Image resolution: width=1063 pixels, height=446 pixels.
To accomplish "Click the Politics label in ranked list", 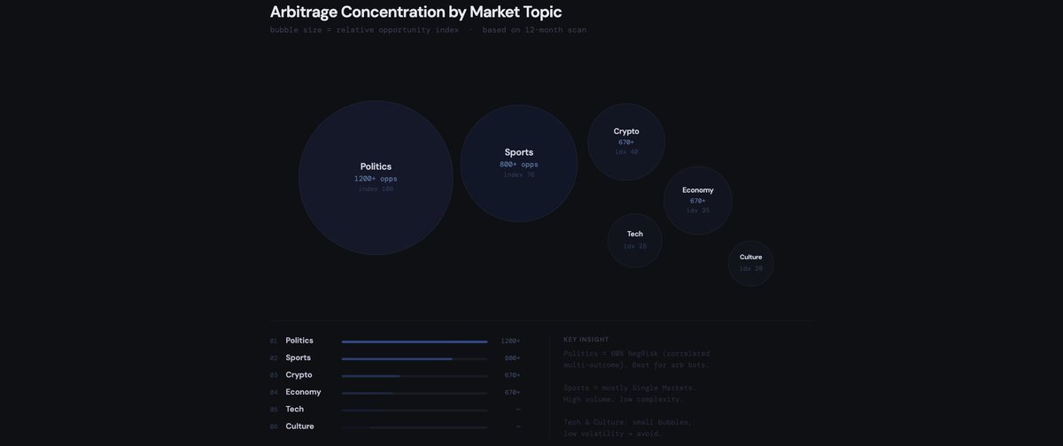I will 299,341.
